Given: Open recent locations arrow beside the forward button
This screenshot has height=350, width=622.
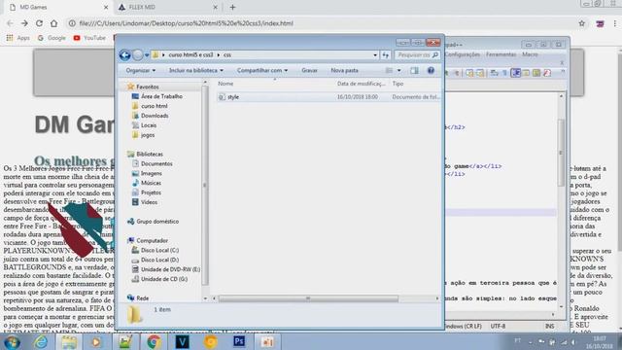Looking at the screenshot, I should (x=147, y=55).
